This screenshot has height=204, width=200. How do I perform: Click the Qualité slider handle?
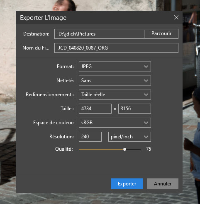click(x=124, y=149)
